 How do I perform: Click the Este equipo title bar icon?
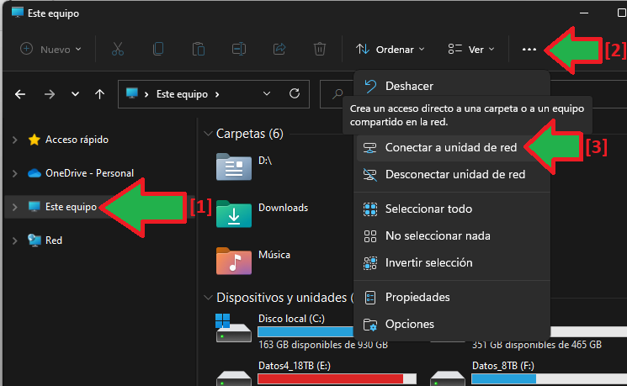(18, 13)
